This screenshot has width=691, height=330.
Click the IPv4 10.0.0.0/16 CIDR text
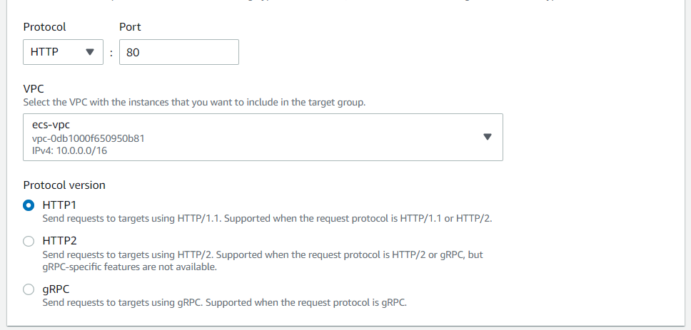(70, 150)
